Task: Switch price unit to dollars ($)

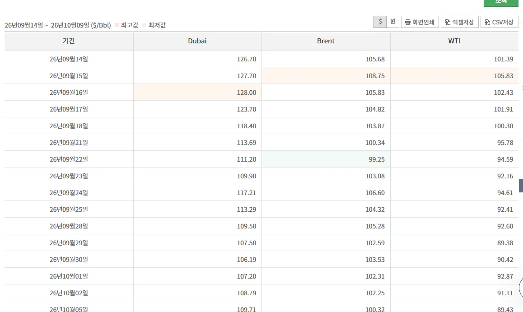Action: point(380,22)
